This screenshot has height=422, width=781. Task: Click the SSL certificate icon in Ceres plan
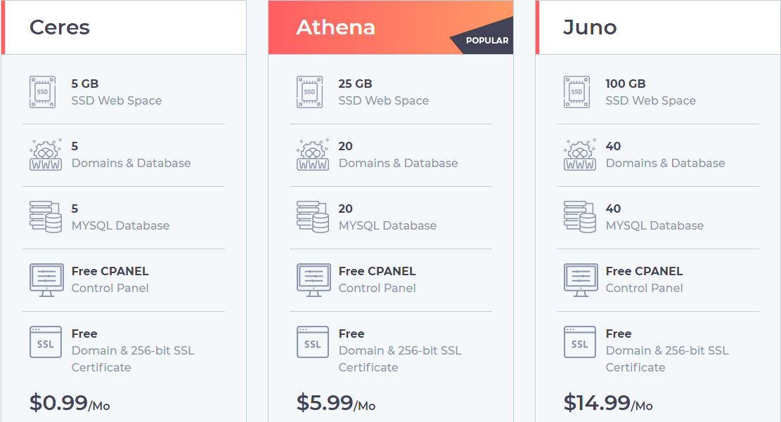pyautogui.click(x=45, y=342)
